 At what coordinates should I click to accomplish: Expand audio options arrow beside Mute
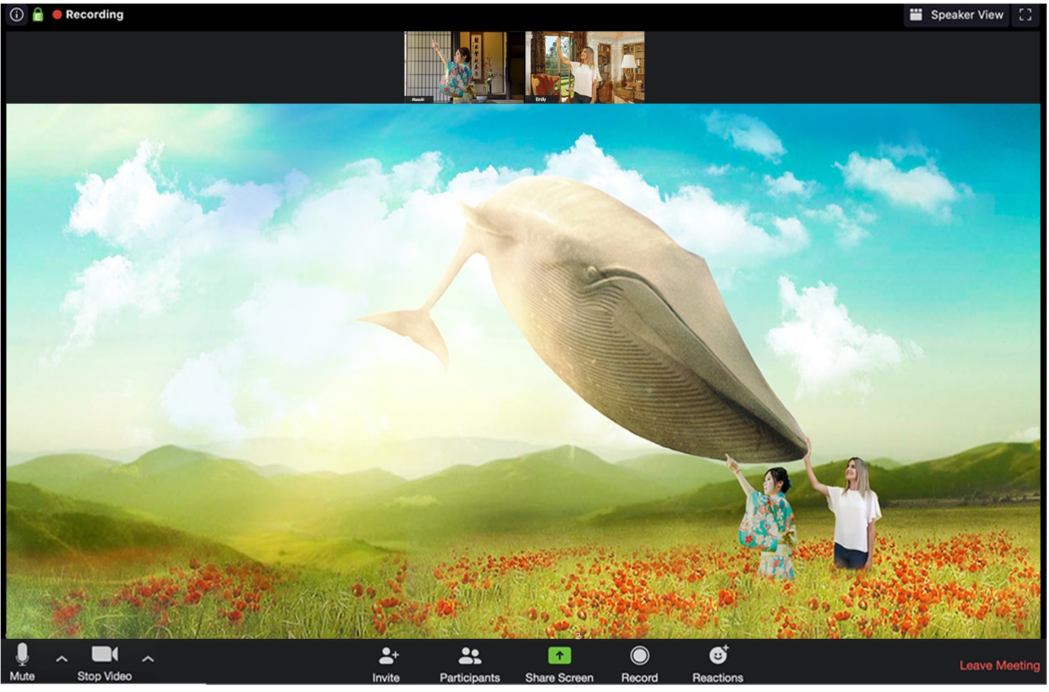point(62,659)
